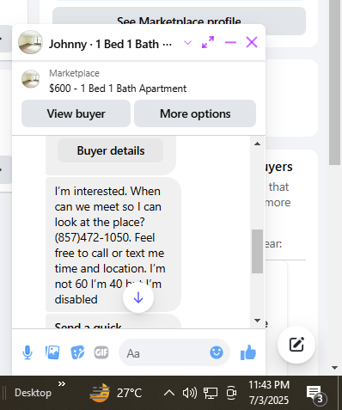Image resolution: width=342 pixels, height=410 pixels.
Task: Record a voice clip with microphone icon
Action: click(27, 352)
